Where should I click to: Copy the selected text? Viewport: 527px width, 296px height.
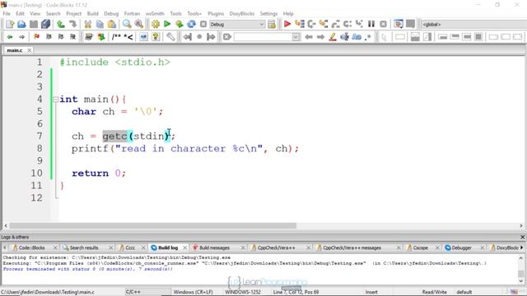point(100,24)
